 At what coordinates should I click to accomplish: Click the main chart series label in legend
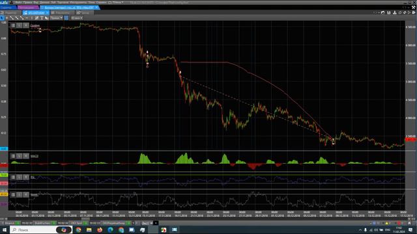(35, 25)
